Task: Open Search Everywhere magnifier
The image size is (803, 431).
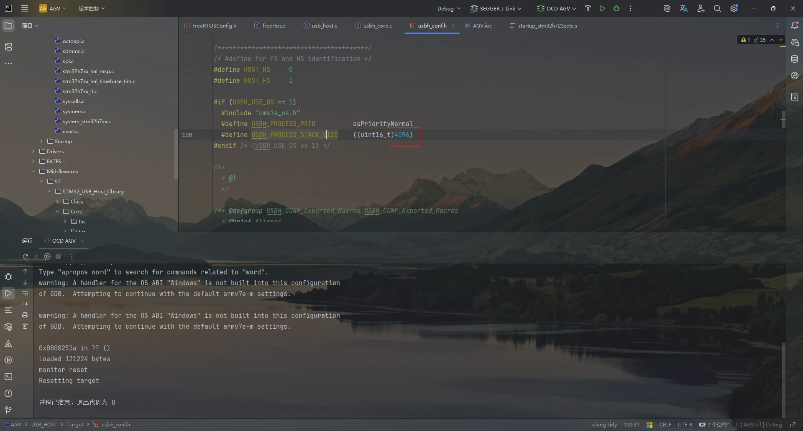Action: [717, 8]
